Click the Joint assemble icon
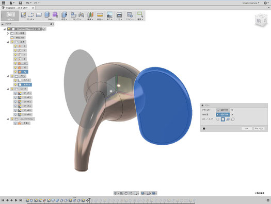 click(x=81, y=14)
